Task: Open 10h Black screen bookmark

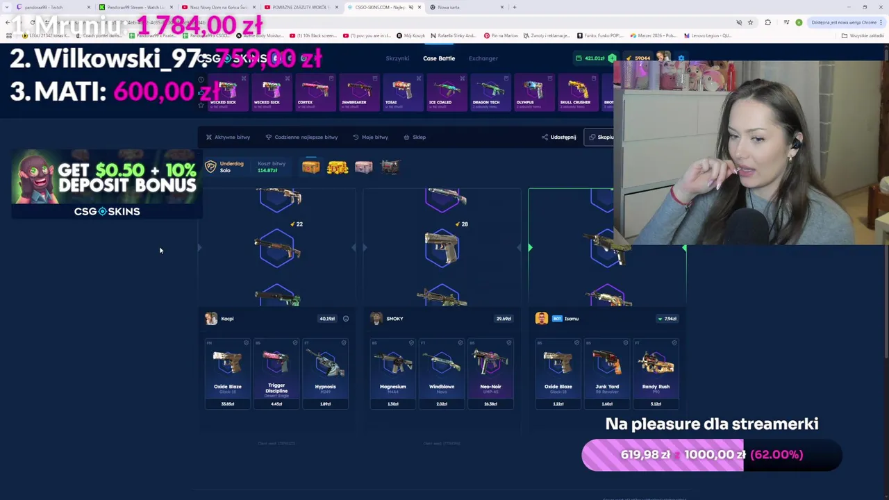Action: pyautogui.click(x=313, y=35)
